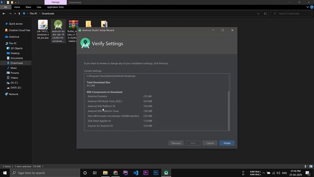
Task: Select SDK Patch Applier v4 row
Action: [120, 121]
